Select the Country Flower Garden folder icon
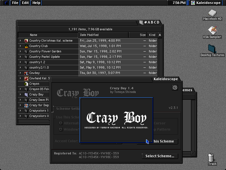 26,51
